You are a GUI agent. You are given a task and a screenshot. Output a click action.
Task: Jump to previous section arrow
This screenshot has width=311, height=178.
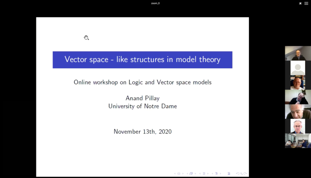(213, 174)
